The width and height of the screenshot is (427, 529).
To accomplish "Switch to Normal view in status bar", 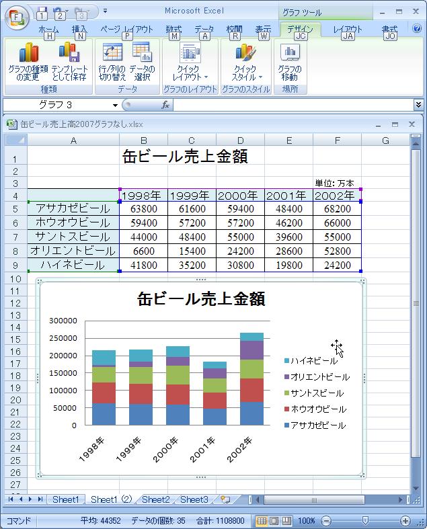I will pyautogui.click(x=262, y=521).
